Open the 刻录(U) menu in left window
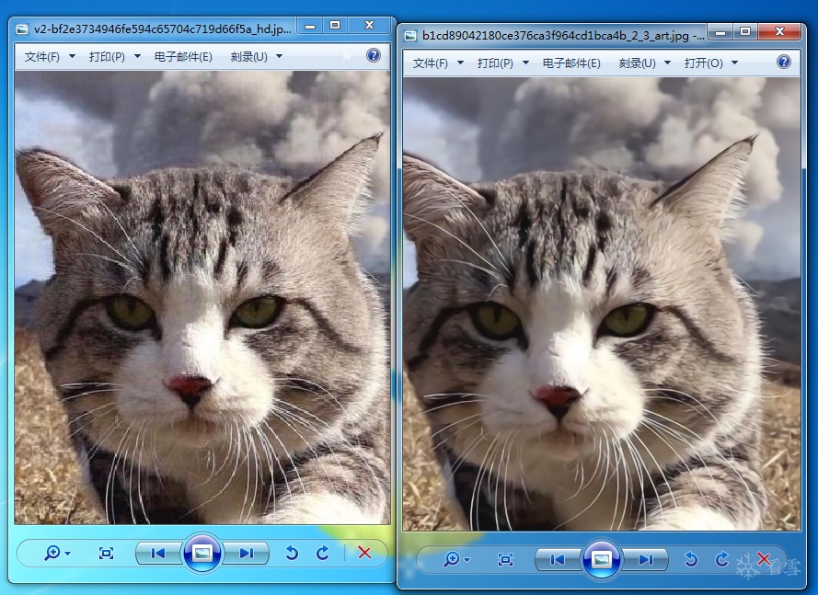818x595 pixels. (248, 56)
